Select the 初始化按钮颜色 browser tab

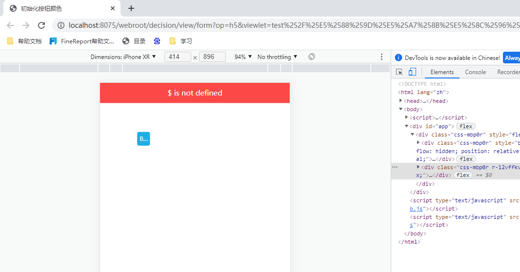(62, 8)
